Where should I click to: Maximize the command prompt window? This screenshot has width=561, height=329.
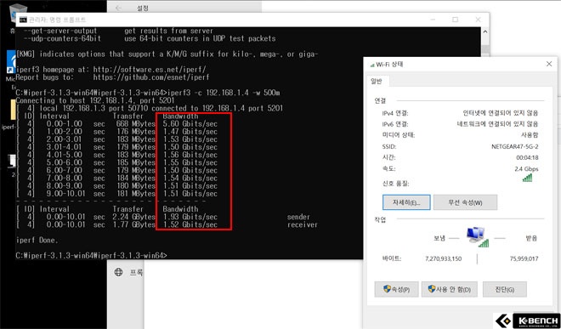[455, 20]
